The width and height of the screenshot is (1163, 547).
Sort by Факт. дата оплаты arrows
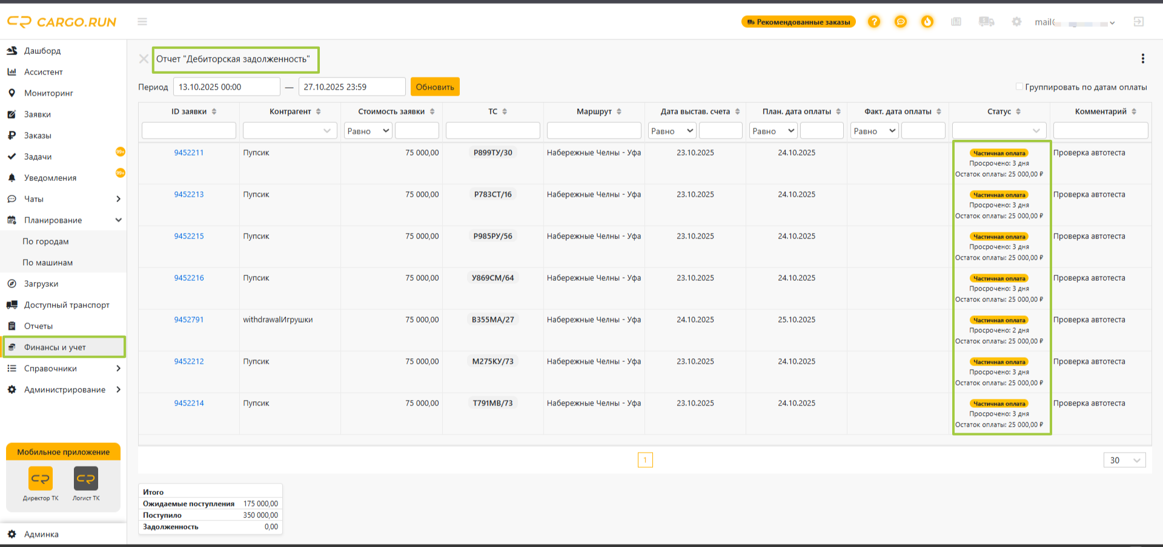[x=939, y=111]
